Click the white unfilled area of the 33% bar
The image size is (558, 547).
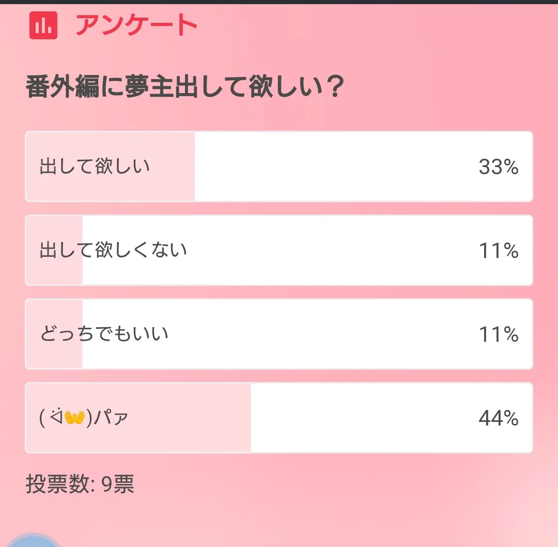[x=331, y=166]
